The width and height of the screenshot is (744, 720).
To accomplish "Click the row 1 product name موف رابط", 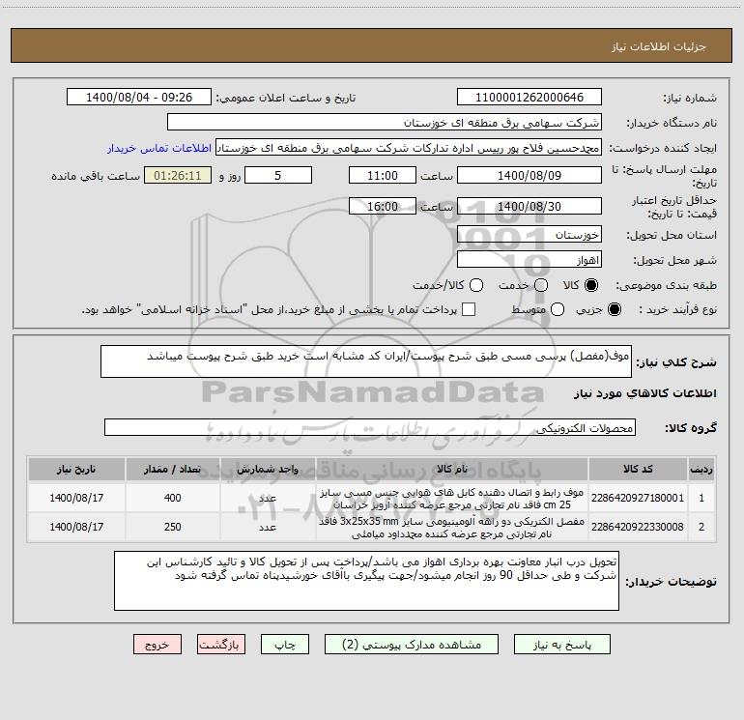I will coord(452,498).
